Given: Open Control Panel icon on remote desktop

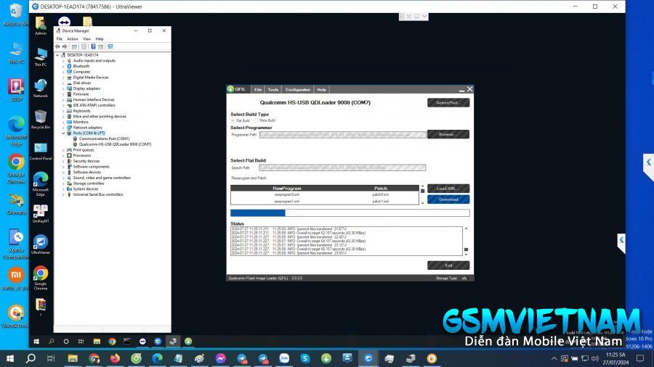Looking at the screenshot, I should (x=41, y=151).
